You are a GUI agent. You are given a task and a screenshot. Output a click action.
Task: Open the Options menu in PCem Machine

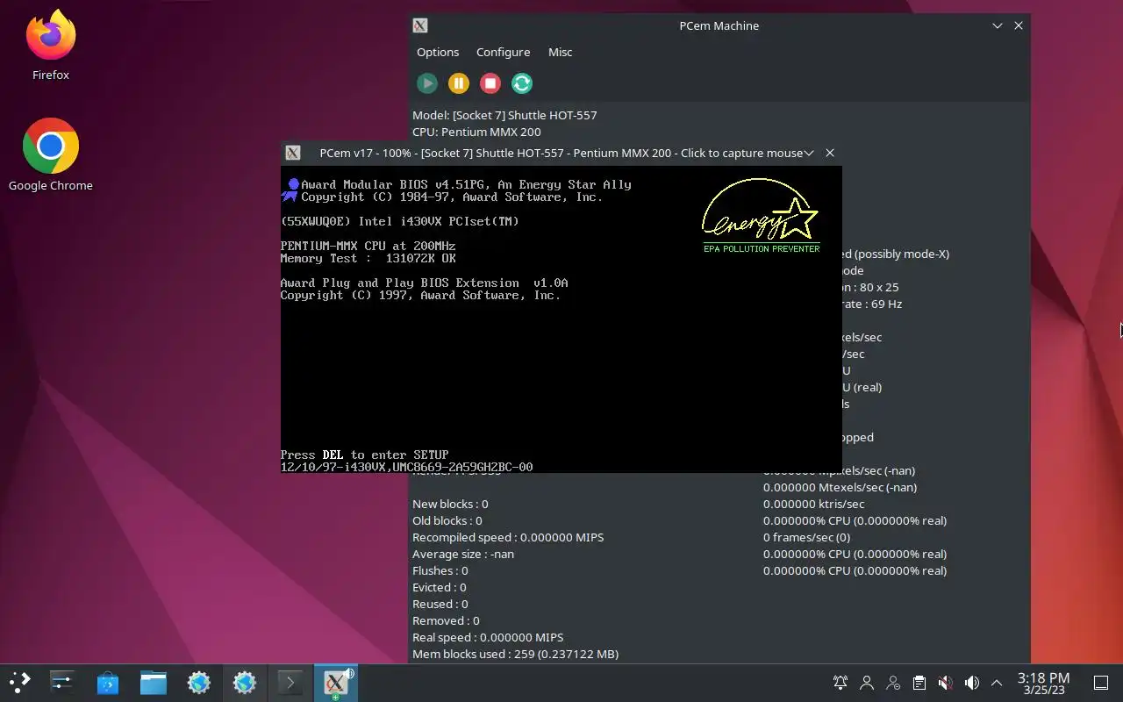438,52
